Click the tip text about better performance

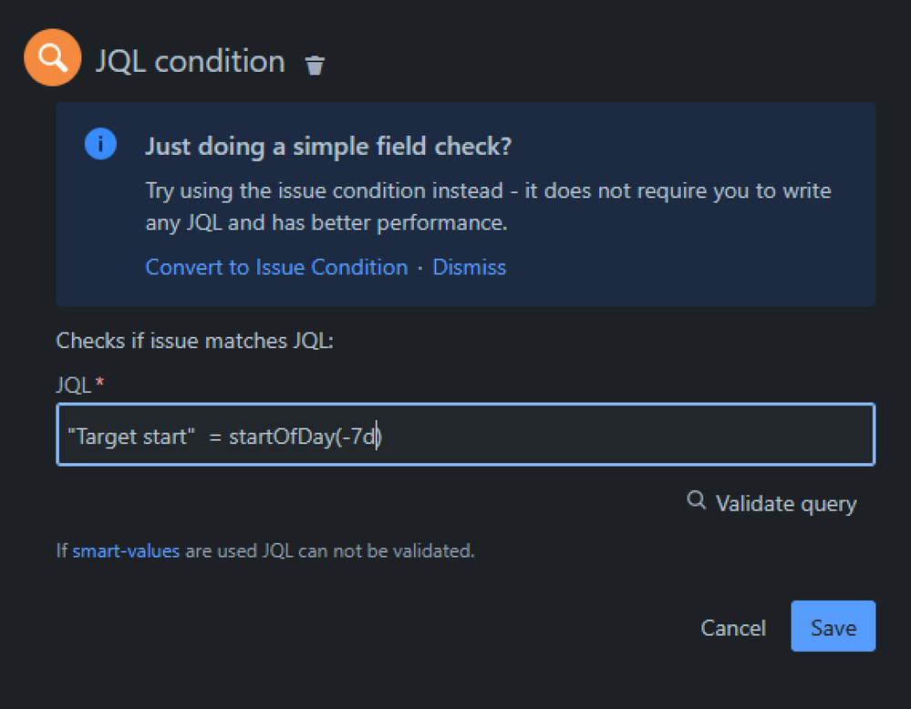pos(488,207)
